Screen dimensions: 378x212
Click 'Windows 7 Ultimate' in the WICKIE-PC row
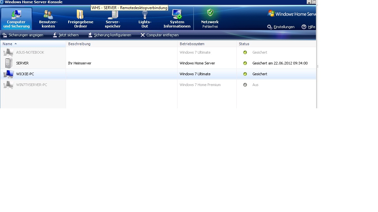click(195, 74)
